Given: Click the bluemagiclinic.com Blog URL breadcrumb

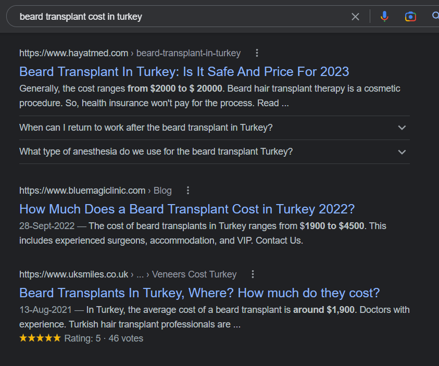Looking at the screenshot, I should (95, 191).
